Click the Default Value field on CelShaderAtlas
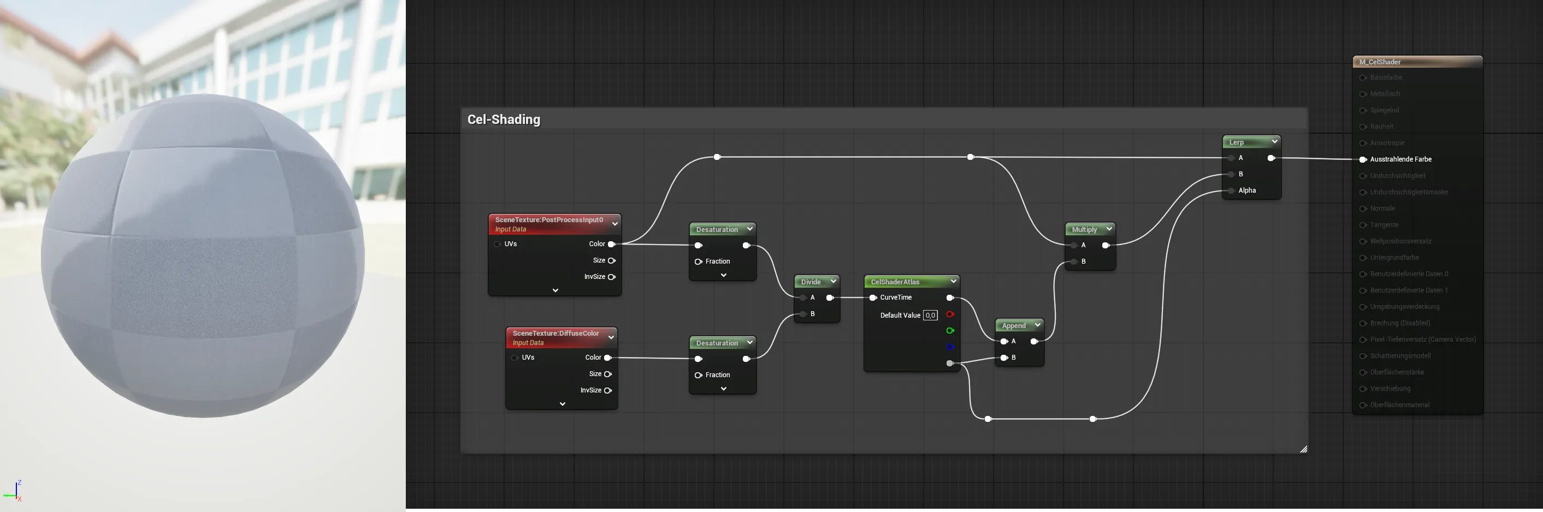Screen dimensions: 1543x512 pyautogui.click(x=930, y=315)
